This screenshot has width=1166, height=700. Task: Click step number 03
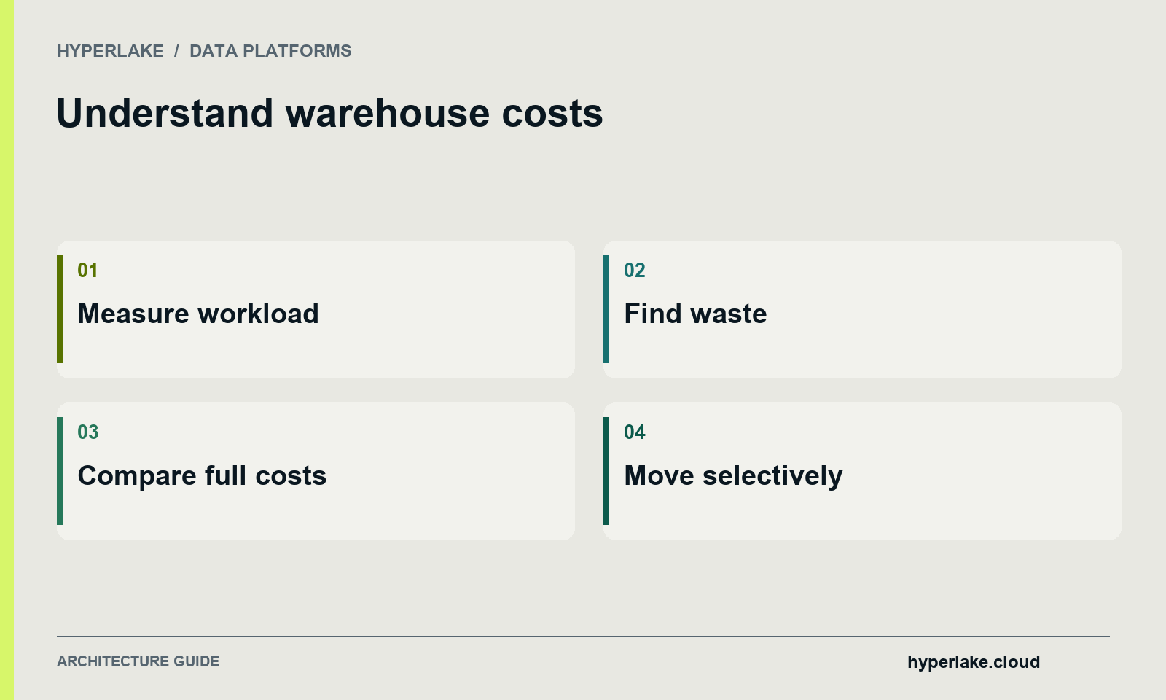(88, 432)
